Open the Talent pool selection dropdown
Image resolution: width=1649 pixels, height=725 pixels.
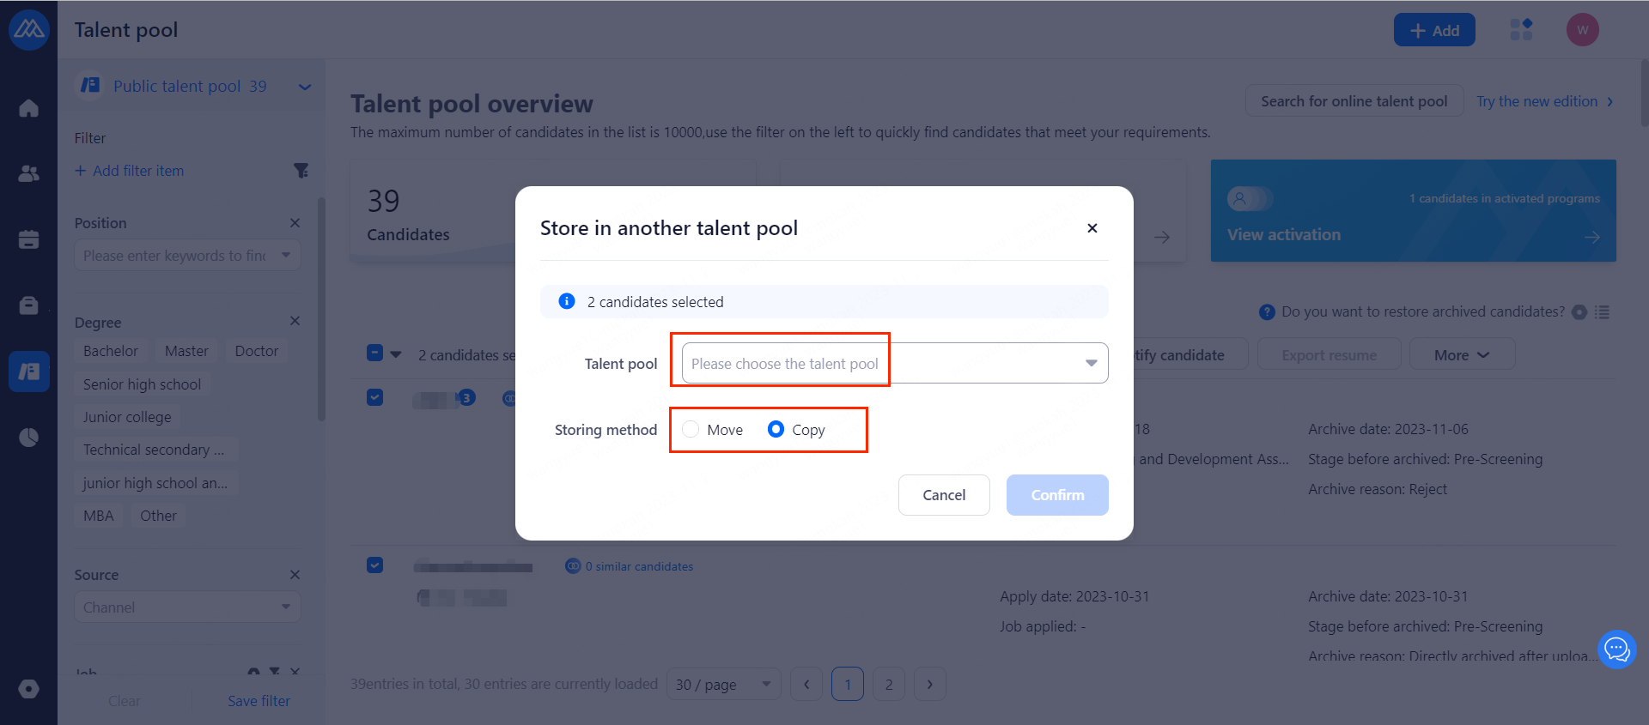(893, 364)
